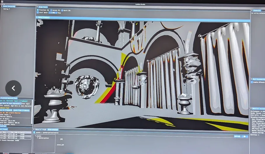Select the Gizmo Tools tab

tap(43, 7)
